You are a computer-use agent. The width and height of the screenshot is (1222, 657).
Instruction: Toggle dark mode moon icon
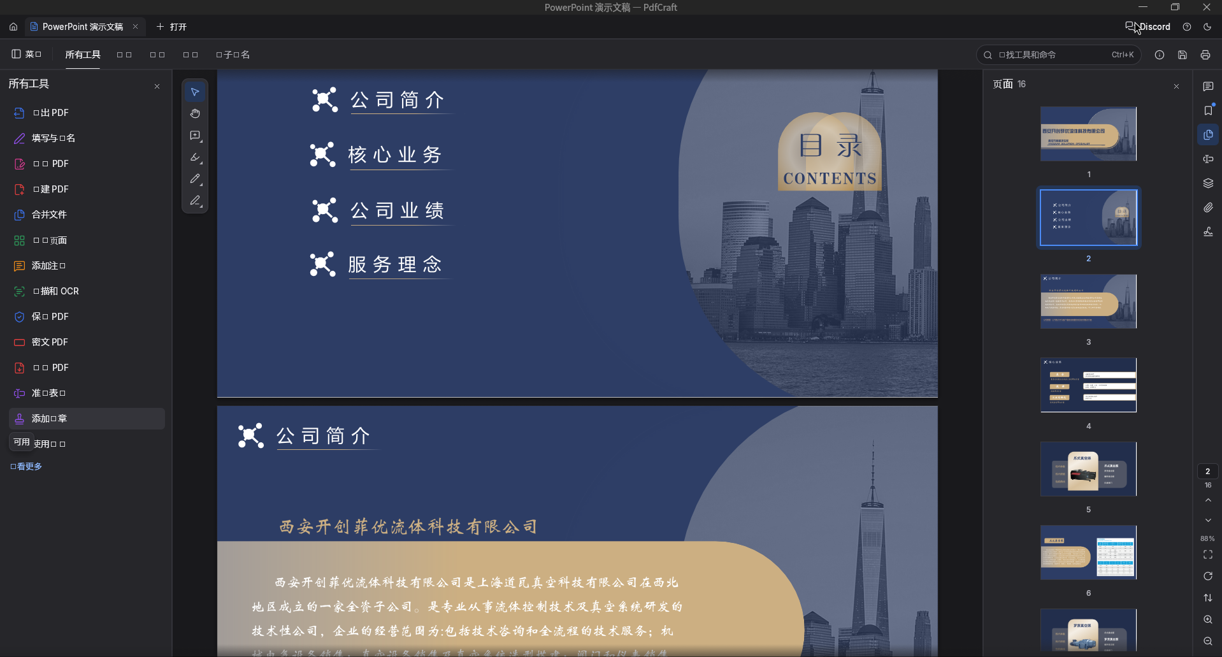(x=1207, y=27)
